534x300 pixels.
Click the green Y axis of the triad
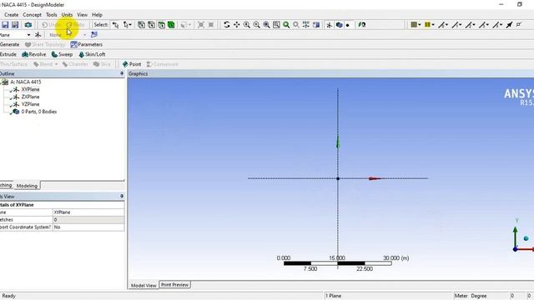(x=516, y=237)
